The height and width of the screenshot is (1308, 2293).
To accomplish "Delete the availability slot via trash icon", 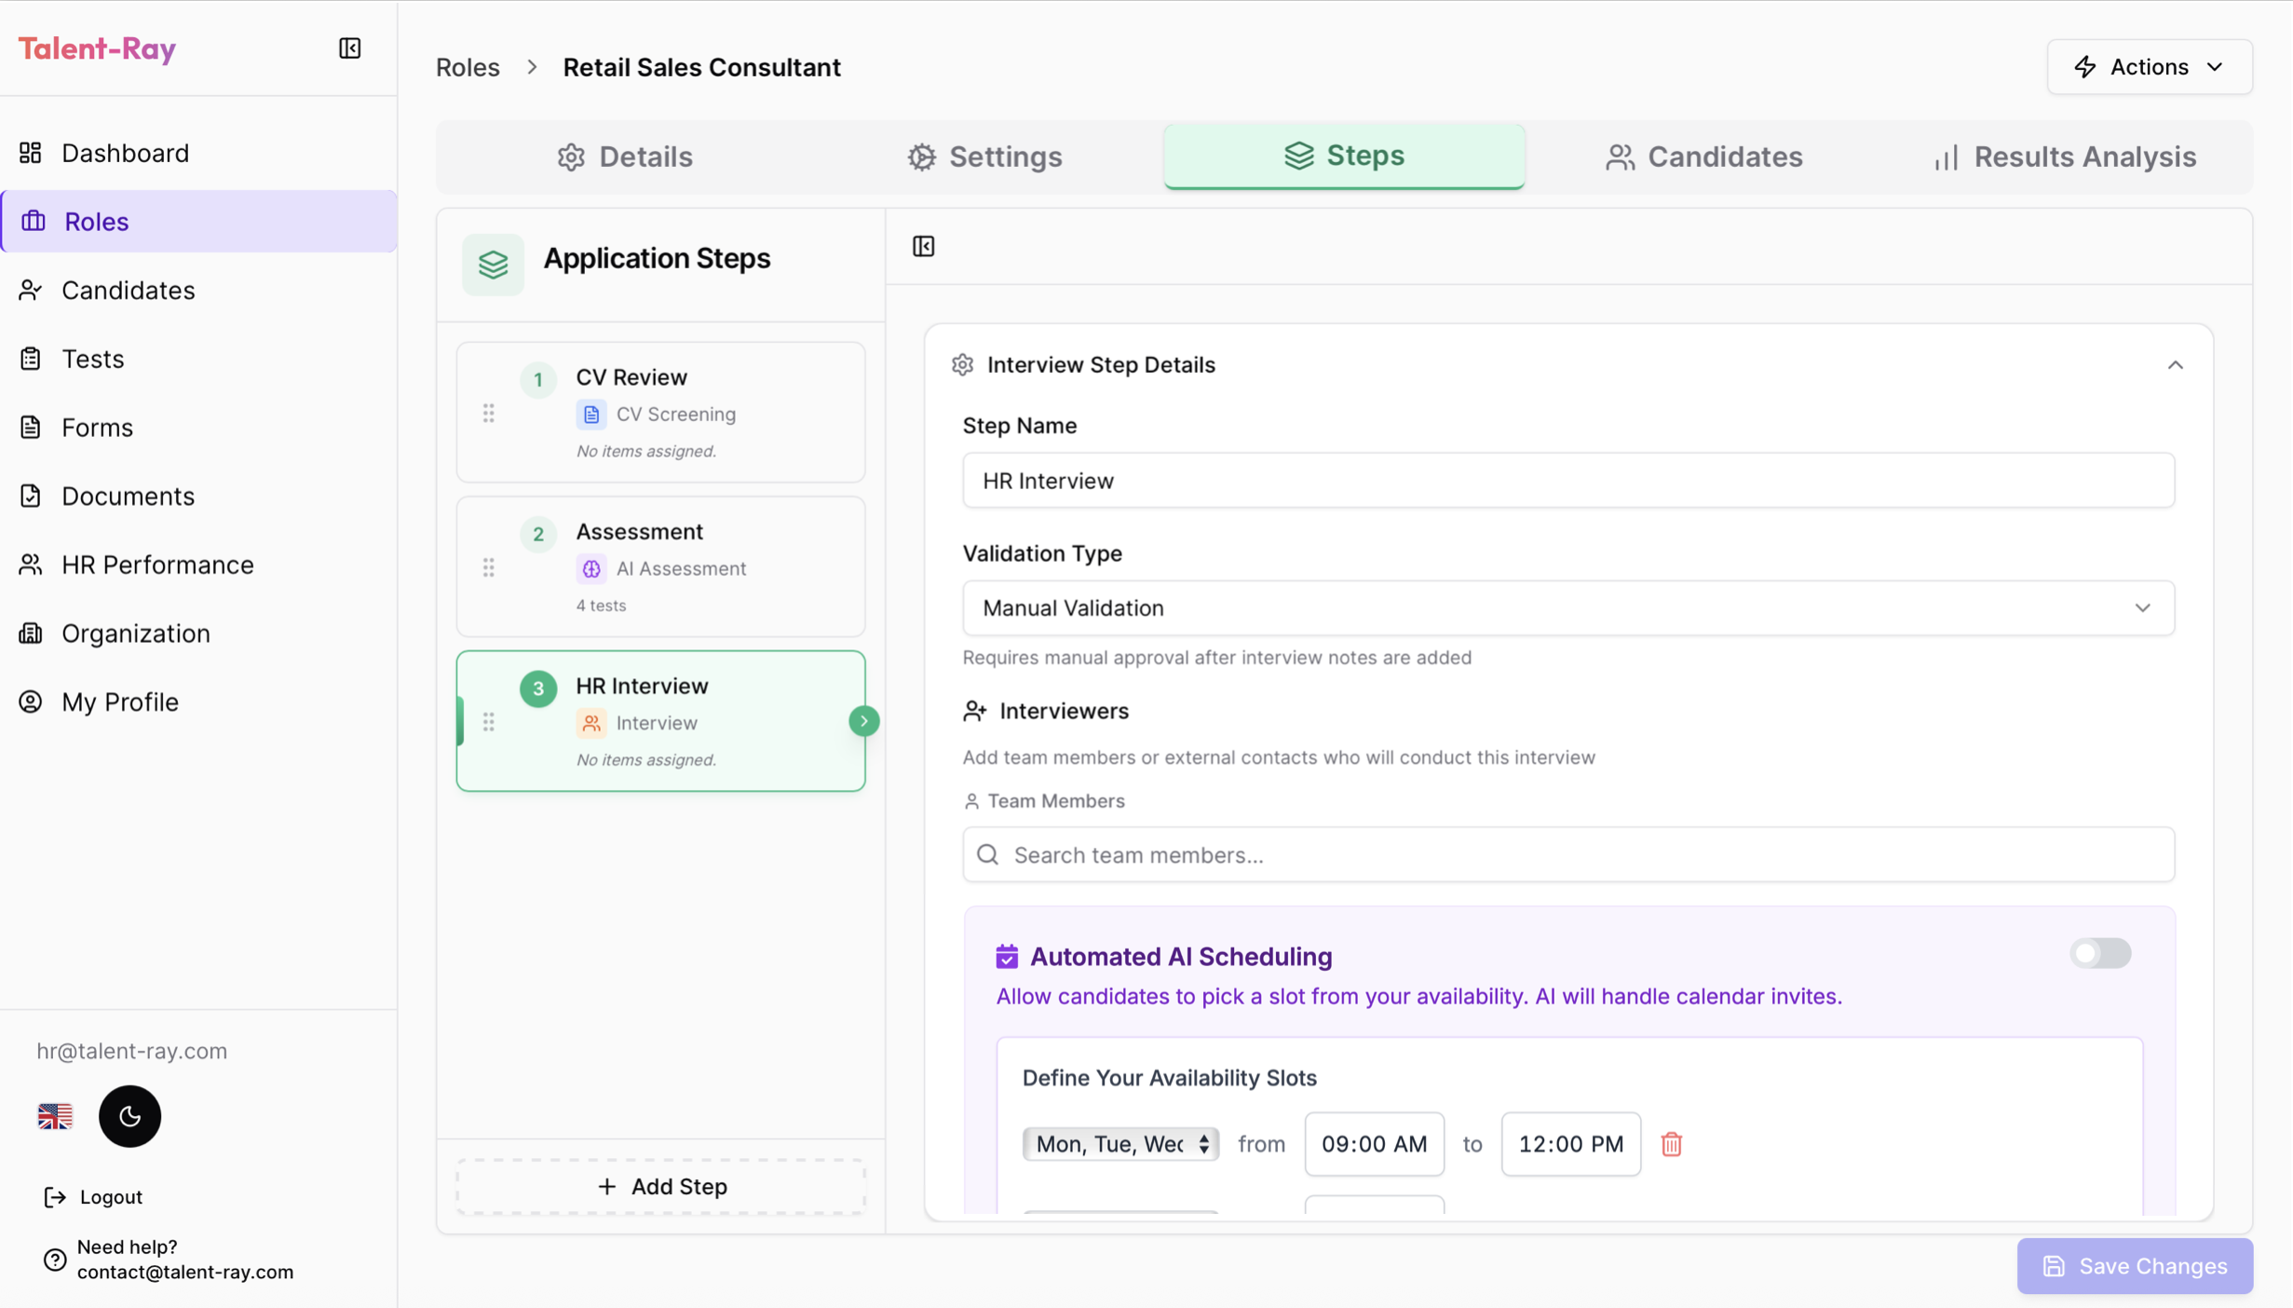I will pos(1670,1144).
